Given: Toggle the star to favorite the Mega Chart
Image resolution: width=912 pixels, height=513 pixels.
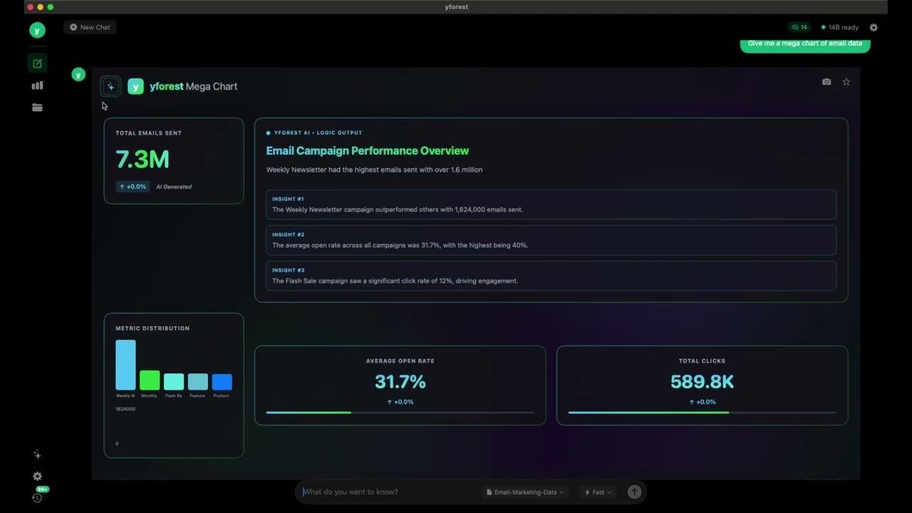Looking at the screenshot, I should (846, 81).
